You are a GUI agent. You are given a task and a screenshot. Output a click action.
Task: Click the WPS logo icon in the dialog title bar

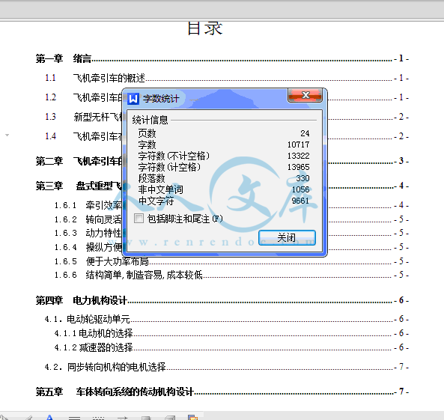coord(133,99)
